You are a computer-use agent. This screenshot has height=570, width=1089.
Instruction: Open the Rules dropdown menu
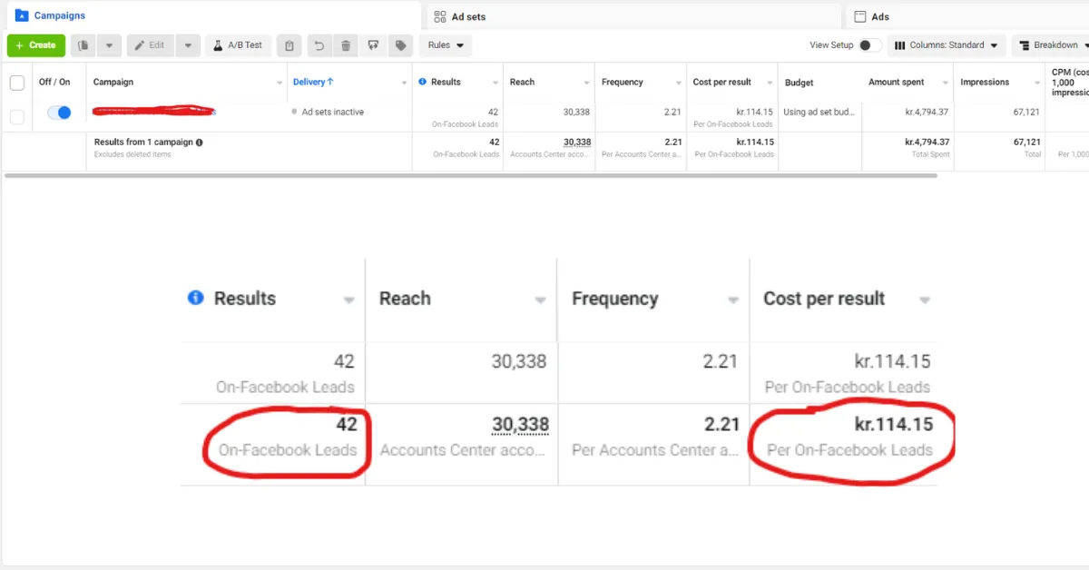445,45
